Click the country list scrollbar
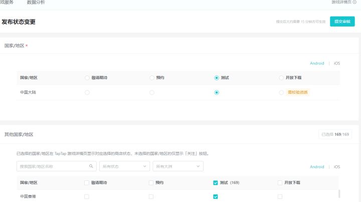 coord(339,193)
